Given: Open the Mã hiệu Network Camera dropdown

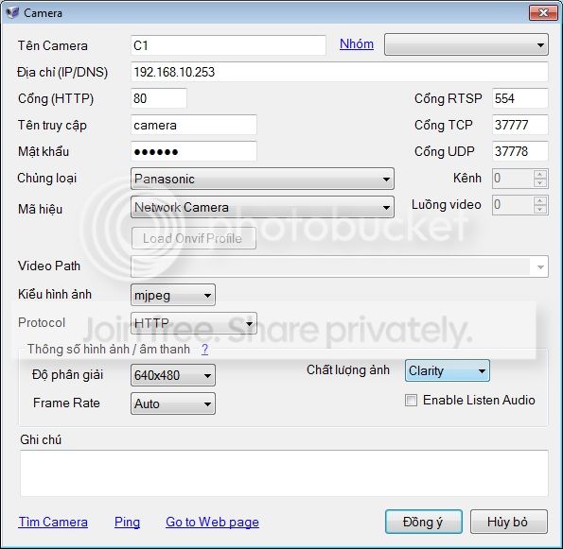Looking at the screenshot, I should tap(262, 207).
